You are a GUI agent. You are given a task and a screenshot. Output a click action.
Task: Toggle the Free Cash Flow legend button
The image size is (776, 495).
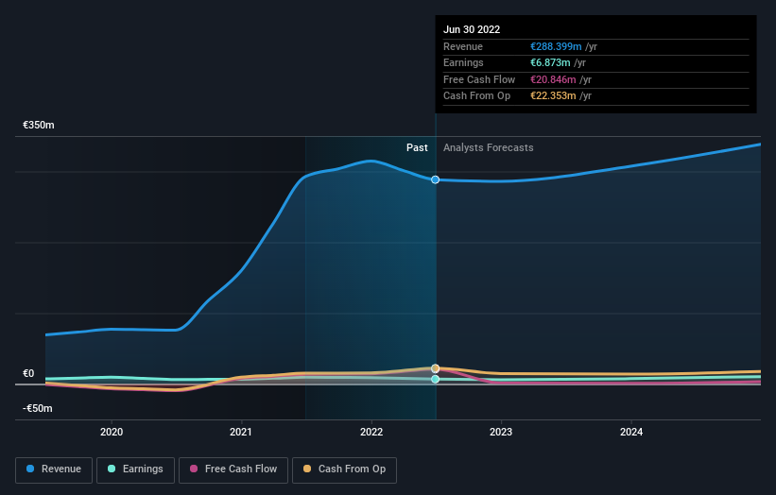(x=233, y=469)
